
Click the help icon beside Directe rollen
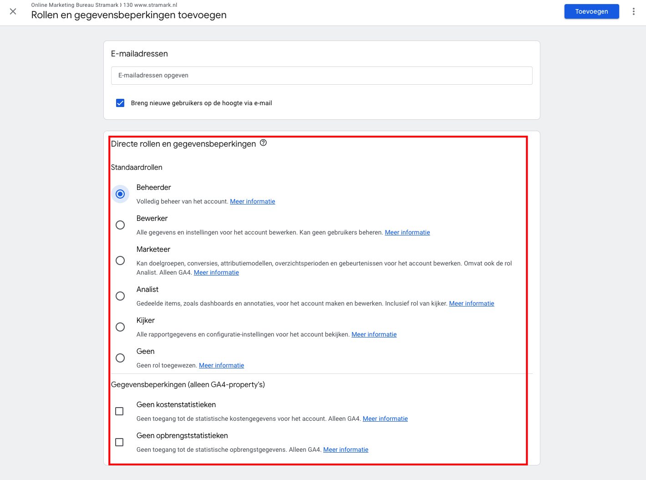tap(263, 143)
